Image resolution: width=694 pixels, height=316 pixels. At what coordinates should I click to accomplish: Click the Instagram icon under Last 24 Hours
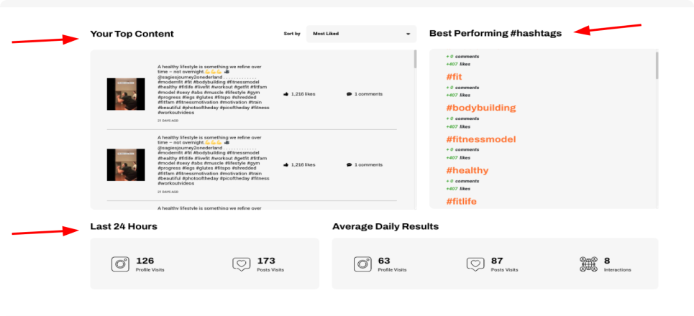point(120,264)
